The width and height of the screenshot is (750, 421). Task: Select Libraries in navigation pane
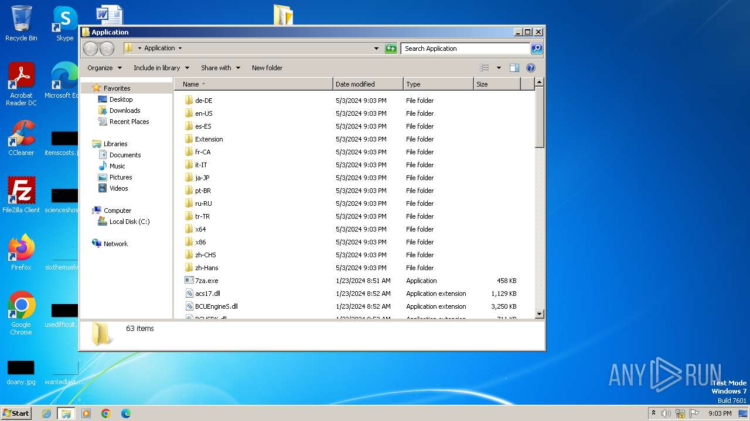[115, 144]
